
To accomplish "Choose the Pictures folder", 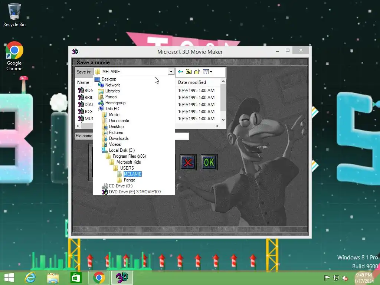I will 116,132.
